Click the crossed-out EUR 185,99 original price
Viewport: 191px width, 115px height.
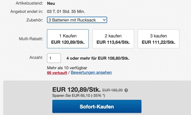(113, 90)
